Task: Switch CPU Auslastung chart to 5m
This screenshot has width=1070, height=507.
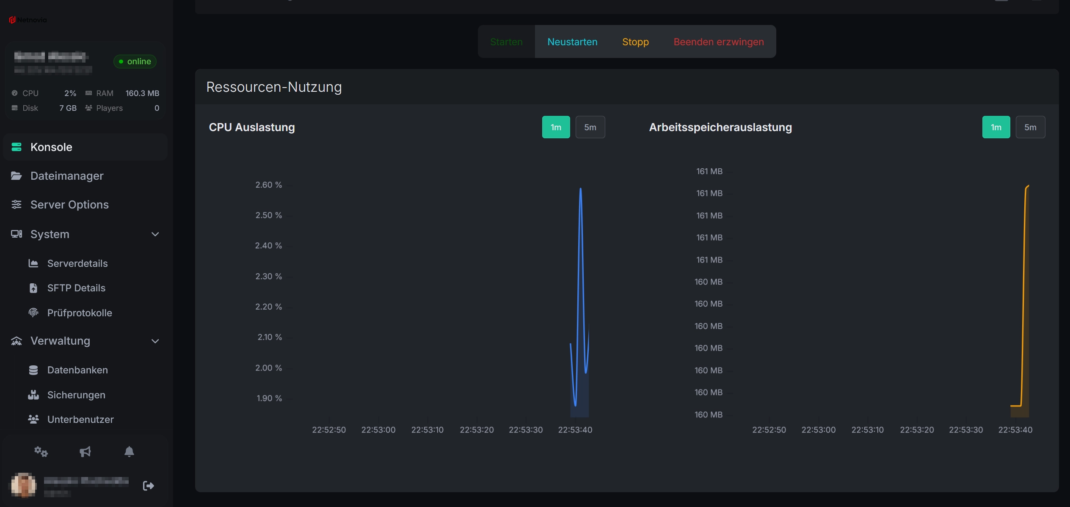Action: tap(590, 127)
